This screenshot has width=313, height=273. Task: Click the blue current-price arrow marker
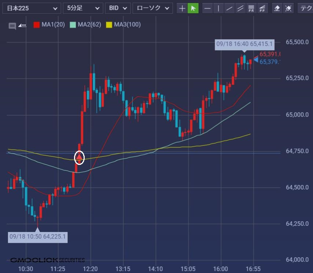click(256, 60)
